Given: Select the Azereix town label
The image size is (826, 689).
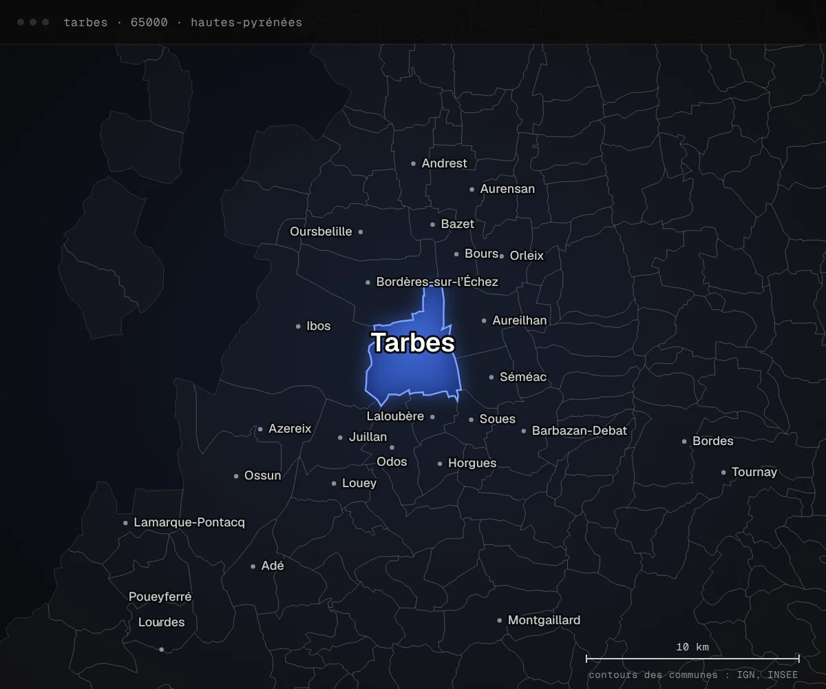Looking at the screenshot, I should [x=290, y=429].
